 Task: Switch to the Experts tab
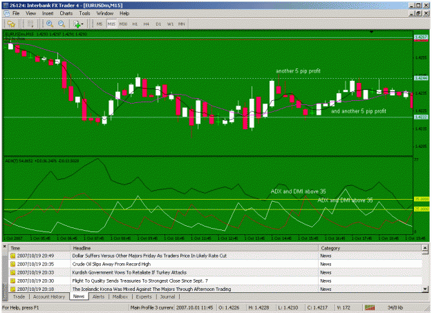coord(144,296)
